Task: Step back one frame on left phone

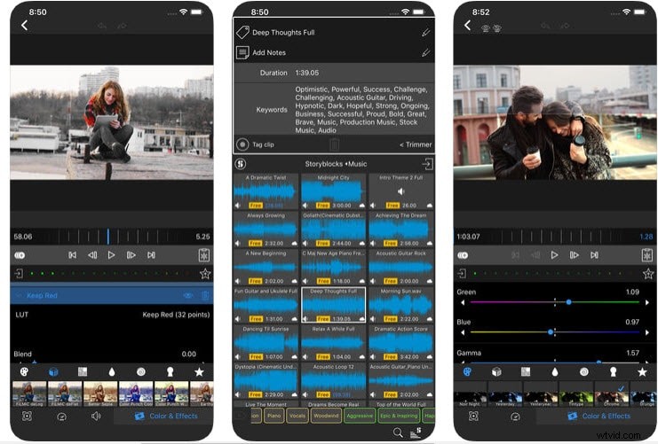Action: tap(92, 255)
